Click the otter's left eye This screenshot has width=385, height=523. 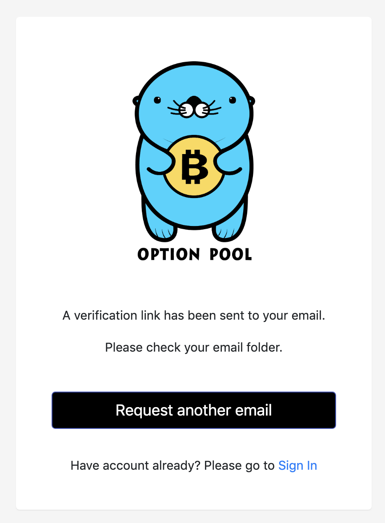point(157,100)
